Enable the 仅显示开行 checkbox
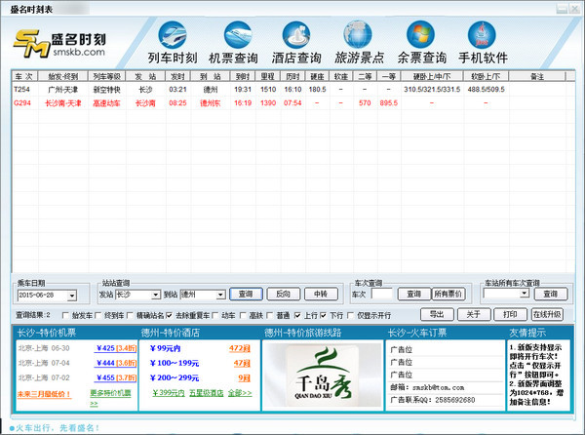This screenshot has height=435, width=585. (352, 316)
